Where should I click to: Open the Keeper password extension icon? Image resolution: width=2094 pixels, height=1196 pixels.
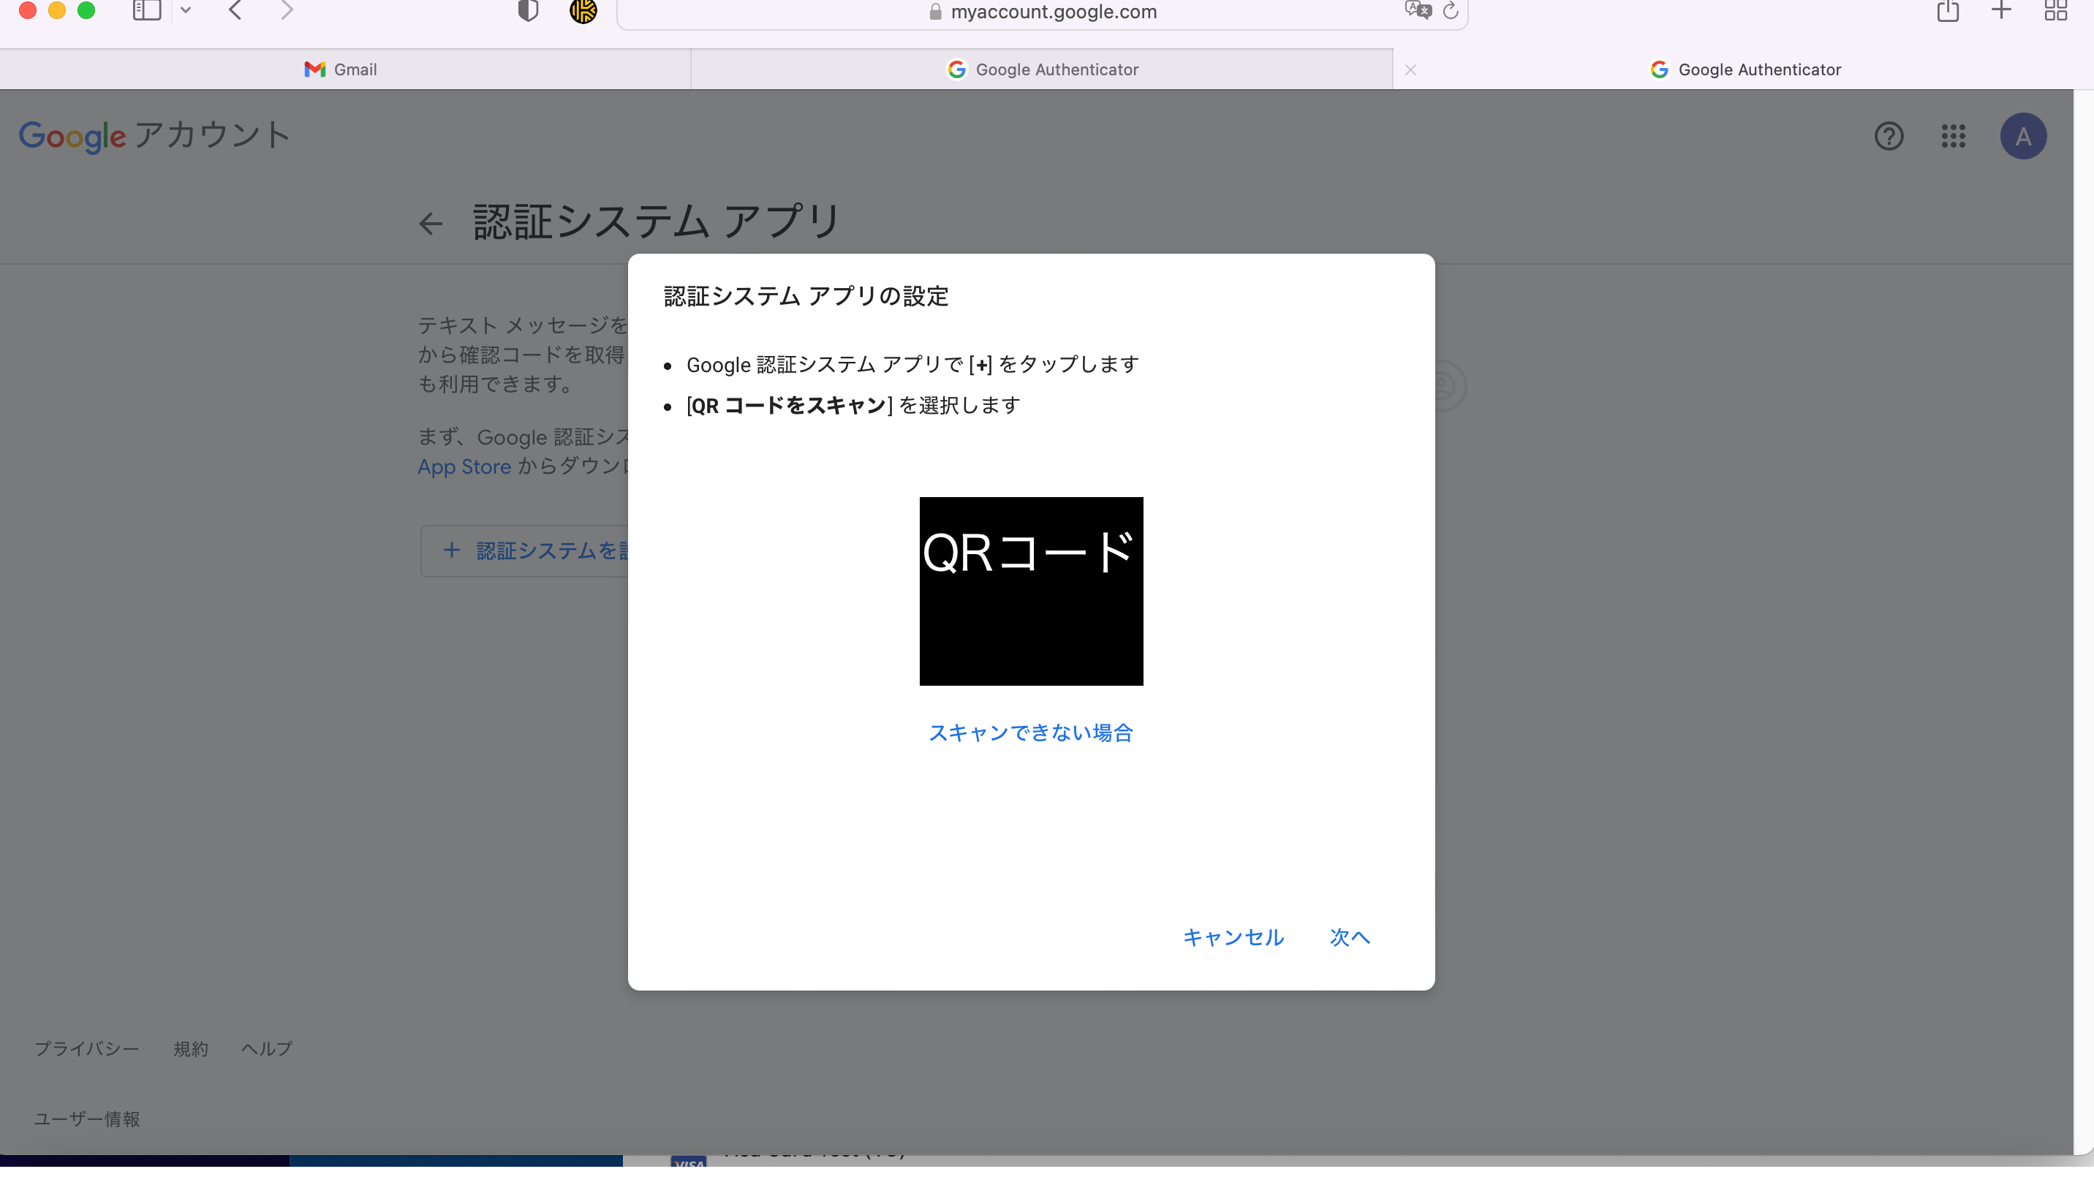(583, 11)
